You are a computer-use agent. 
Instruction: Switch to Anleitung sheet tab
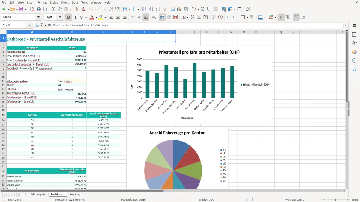pos(75,194)
